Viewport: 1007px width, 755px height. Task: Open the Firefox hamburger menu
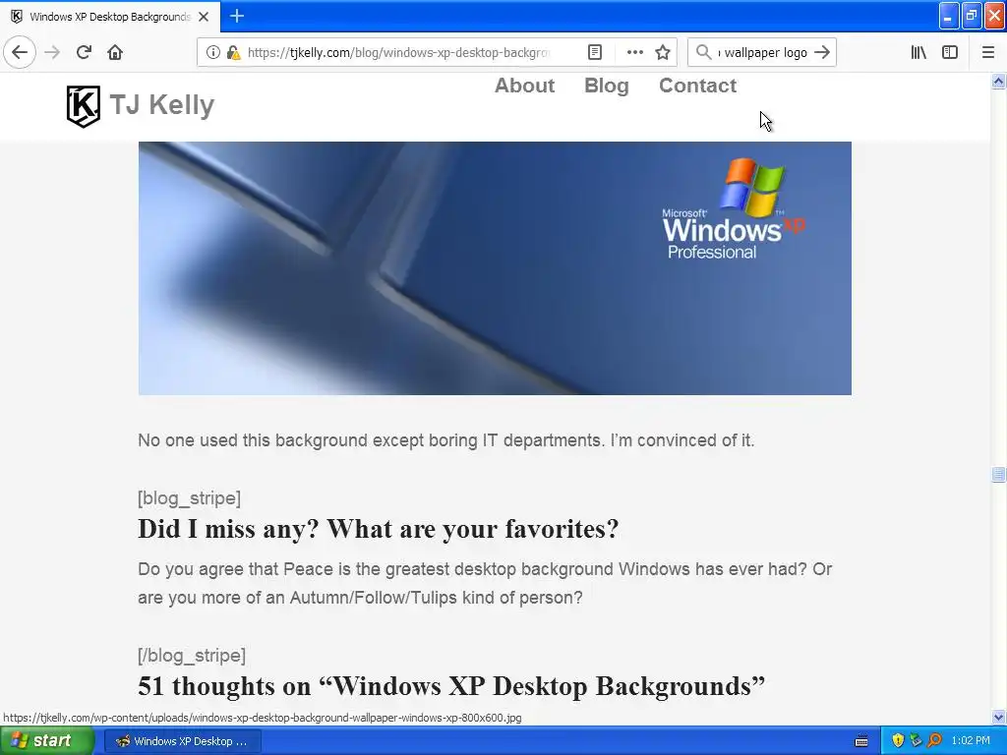click(x=988, y=53)
